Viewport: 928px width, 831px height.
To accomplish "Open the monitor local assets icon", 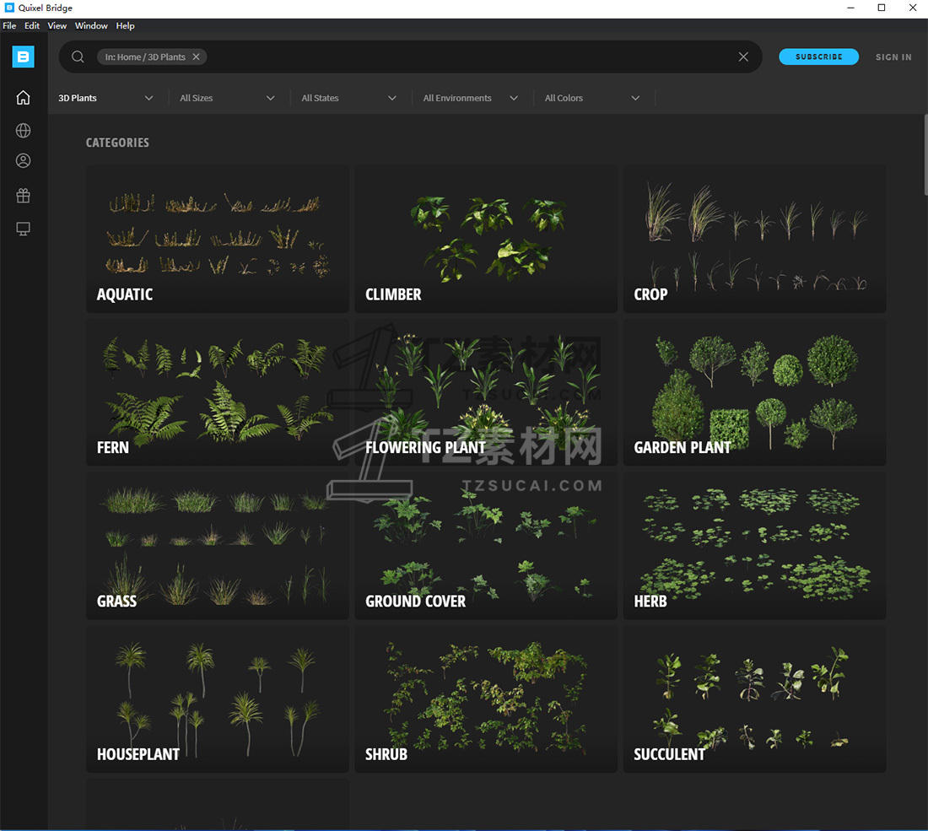I will (23, 229).
